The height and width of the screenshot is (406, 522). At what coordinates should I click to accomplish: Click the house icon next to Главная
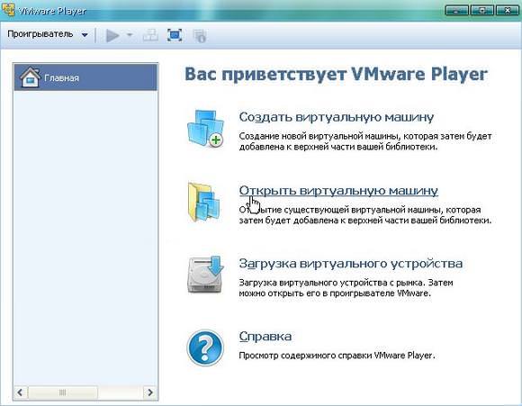(30, 77)
